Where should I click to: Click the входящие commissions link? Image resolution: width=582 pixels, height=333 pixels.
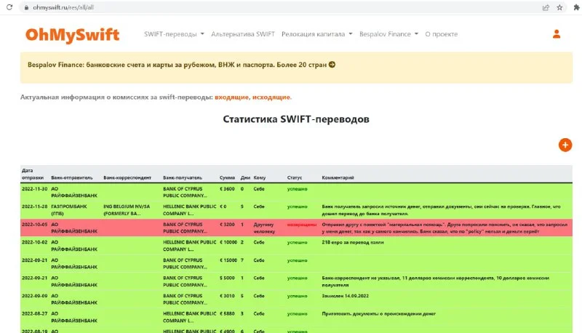click(x=231, y=97)
